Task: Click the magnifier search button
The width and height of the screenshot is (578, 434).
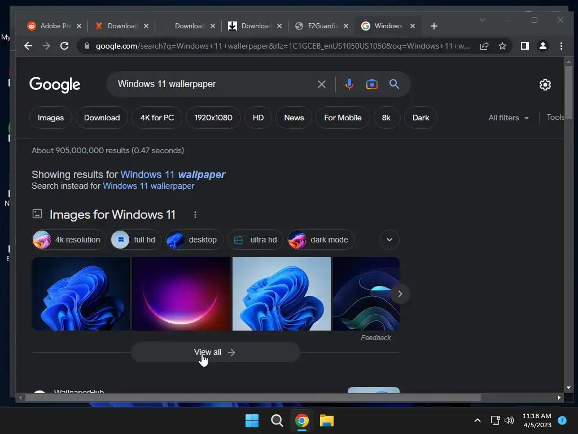Action: 394,84
